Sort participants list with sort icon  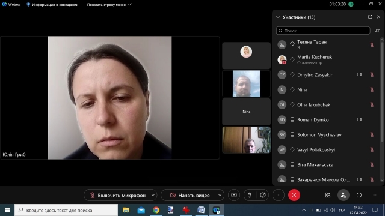(x=377, y=31)
